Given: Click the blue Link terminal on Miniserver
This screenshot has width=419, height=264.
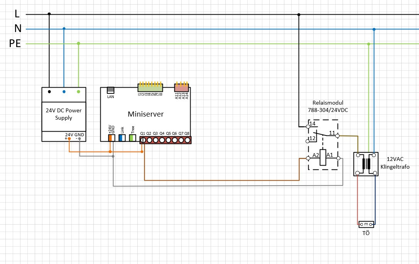Looking at the screenshot, I should pyautogui.click(x=122, y=138).
